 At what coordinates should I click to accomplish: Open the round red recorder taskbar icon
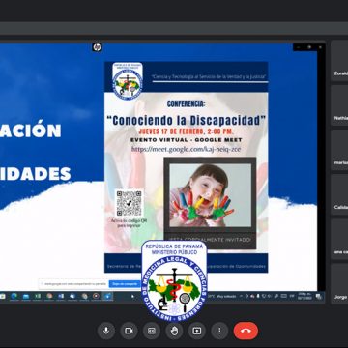tap(96, 296)
